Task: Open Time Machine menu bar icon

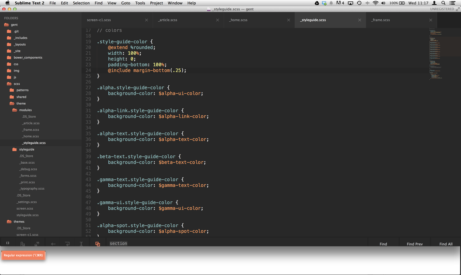Action: coord(359,3)
